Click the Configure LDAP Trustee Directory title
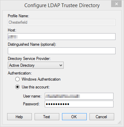 [x=62, y=5]
